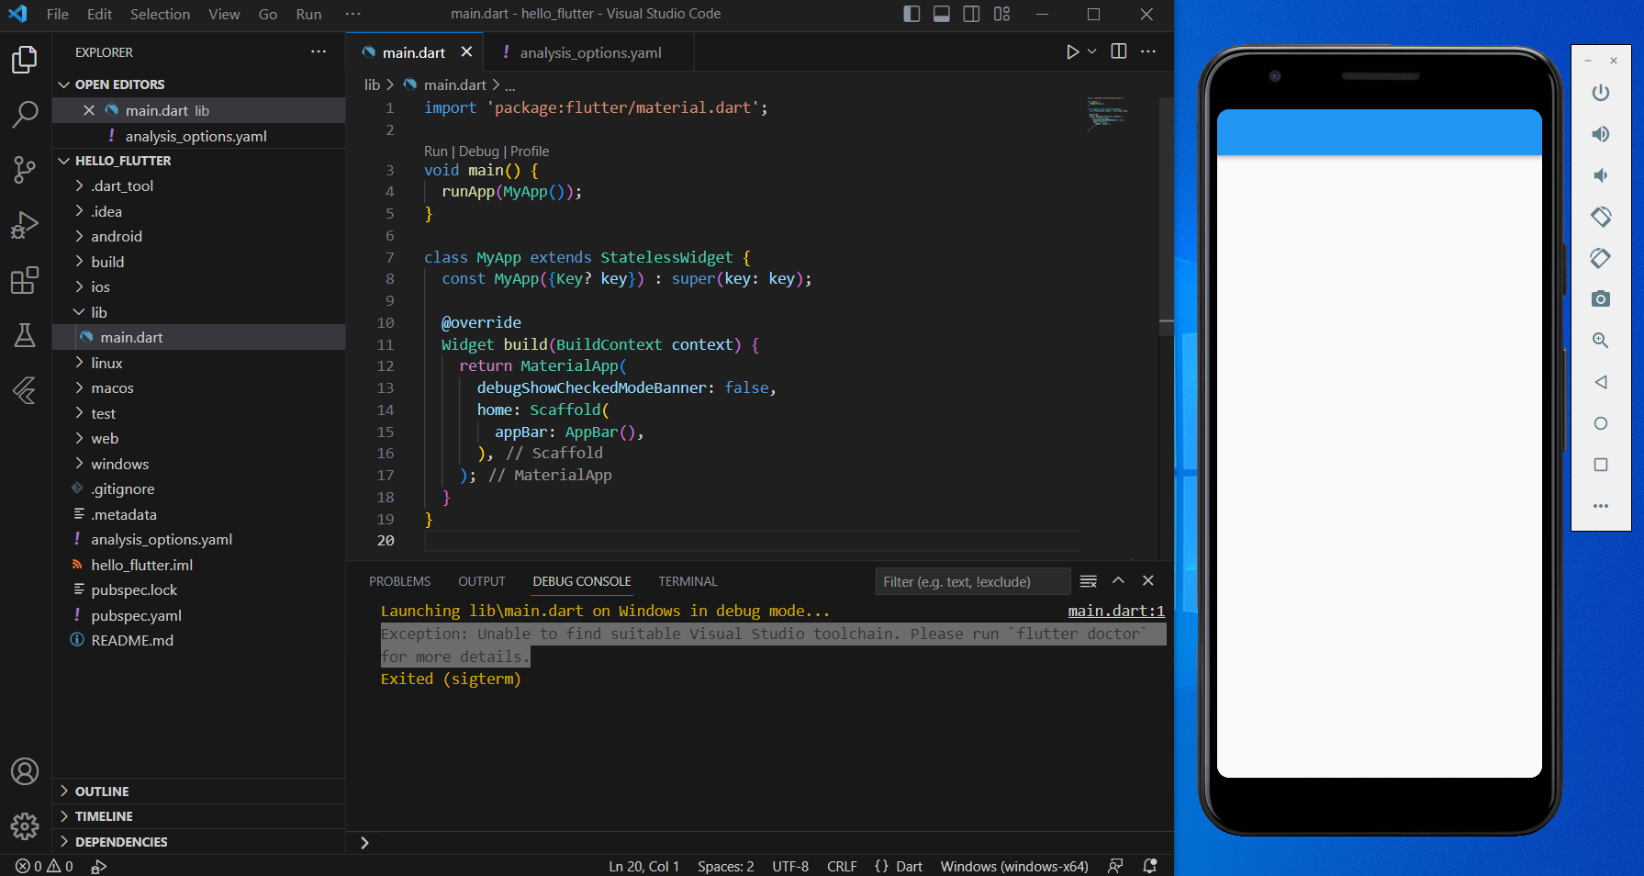Open the Go menu
The height and width of the screenshot is (876, 1644).
268,14
